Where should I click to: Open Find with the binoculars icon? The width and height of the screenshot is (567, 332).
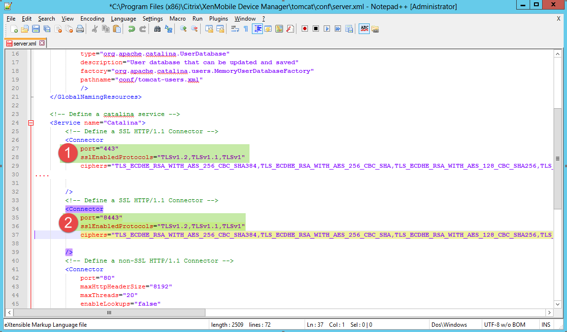point(157,29)
